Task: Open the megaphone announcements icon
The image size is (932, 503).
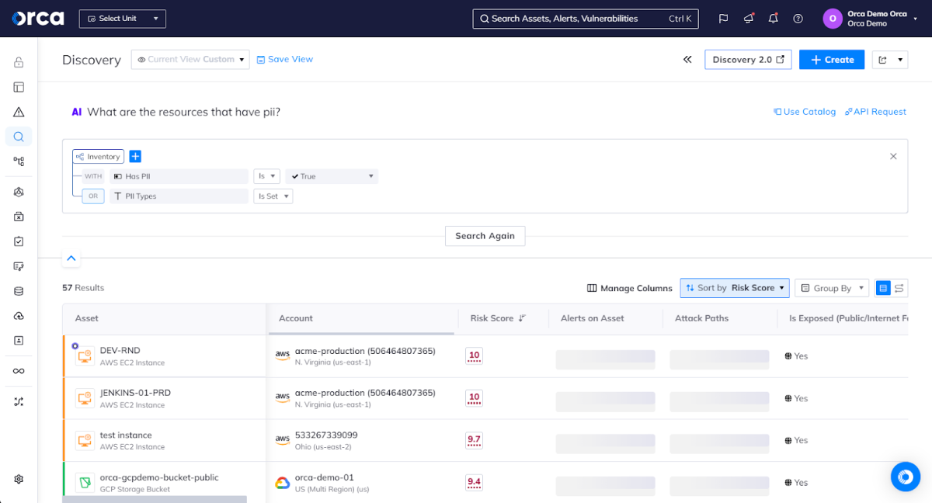Action: tap(749, 19)
